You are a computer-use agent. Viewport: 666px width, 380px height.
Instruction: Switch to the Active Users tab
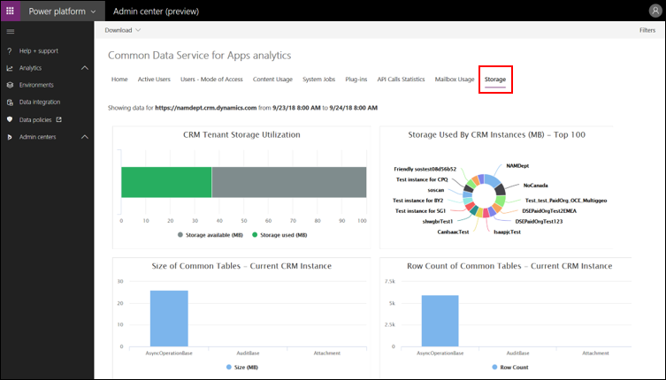point(154,80)
